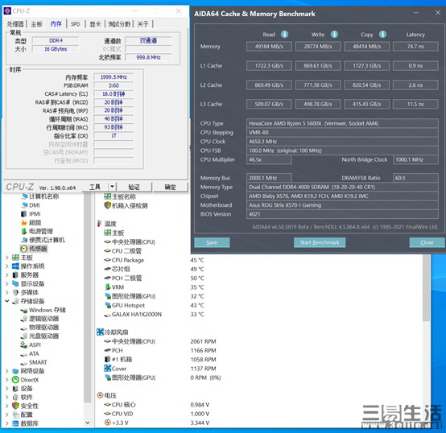
Task: Switch to the 显卡 tab in CPU-Z
Action: tap(95, 24)
